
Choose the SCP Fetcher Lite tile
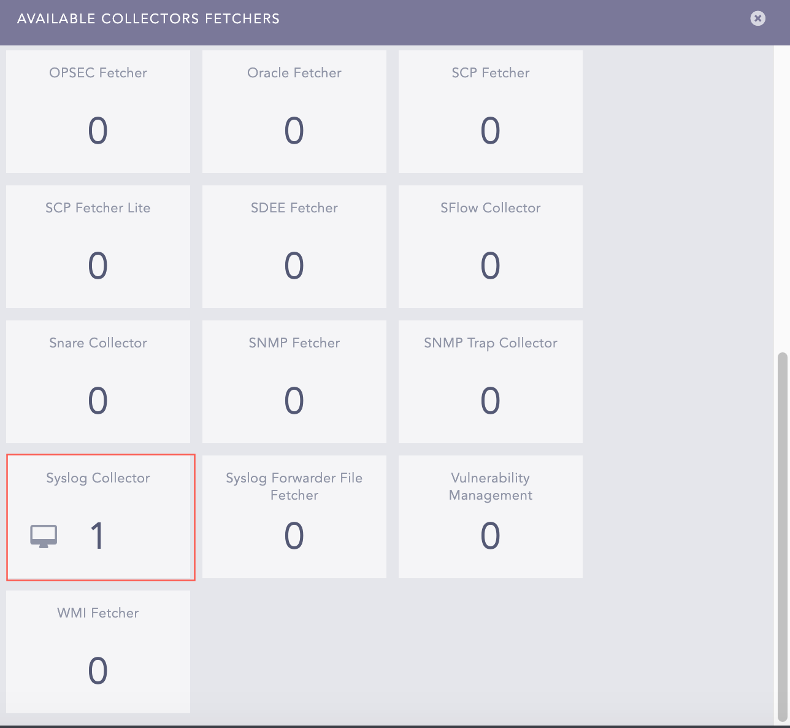[x=98, y=247]
